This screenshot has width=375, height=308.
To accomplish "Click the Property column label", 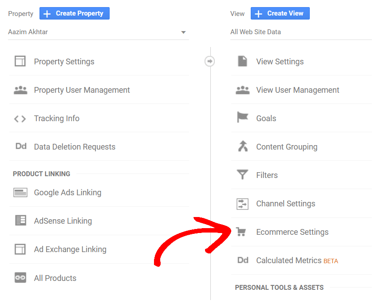I will [20, 14].
